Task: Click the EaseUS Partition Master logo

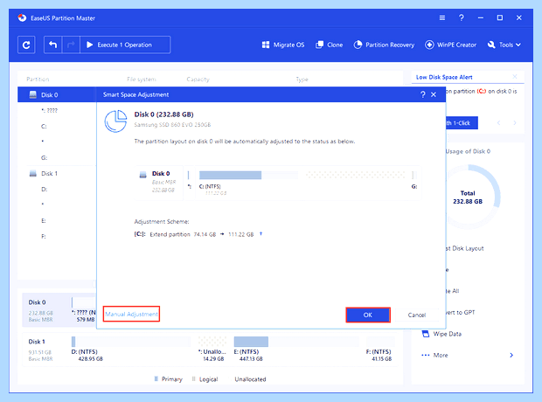Action: click(22, 18)
